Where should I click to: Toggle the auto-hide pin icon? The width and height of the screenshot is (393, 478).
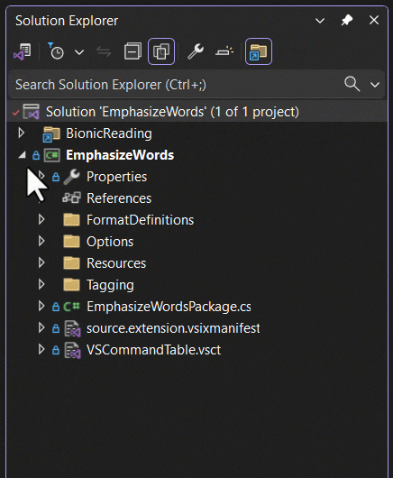347,21
